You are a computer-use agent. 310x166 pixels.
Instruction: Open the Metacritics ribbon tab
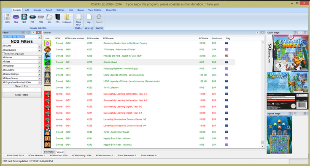pyautogui.click(x=111, y=10)
